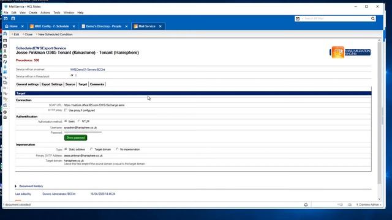
Task: Close the Home tab
Action: [23, 26]
